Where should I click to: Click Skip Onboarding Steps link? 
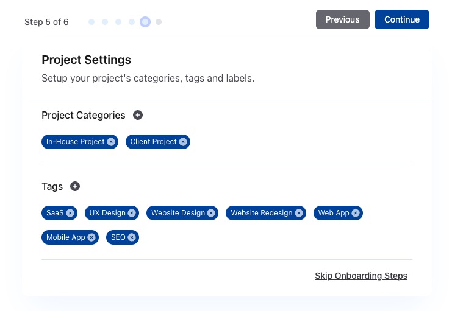click(x=361, y=276)
